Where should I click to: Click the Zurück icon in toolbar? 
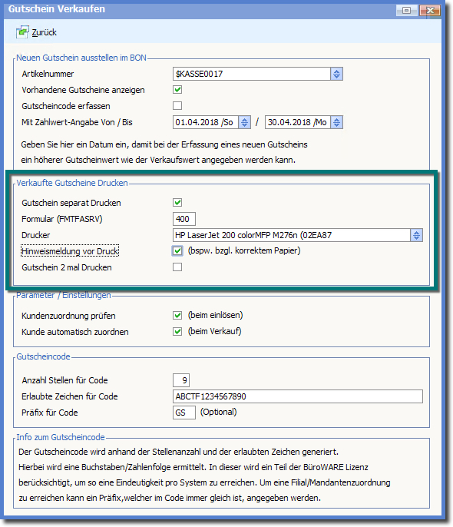[22, 32]
